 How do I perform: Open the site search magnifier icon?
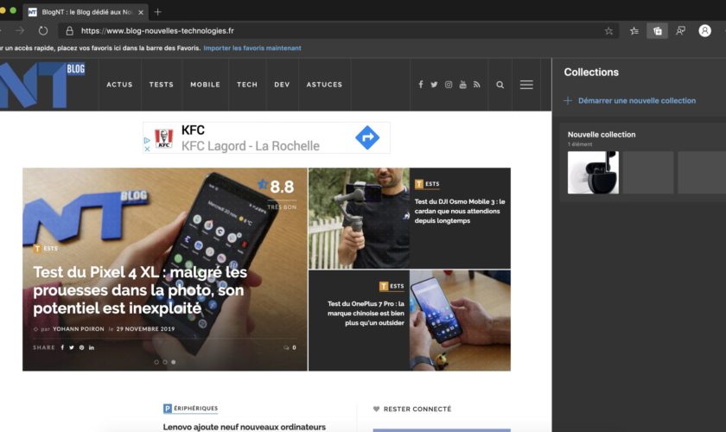pyautogui.click(x=500, y=85)
